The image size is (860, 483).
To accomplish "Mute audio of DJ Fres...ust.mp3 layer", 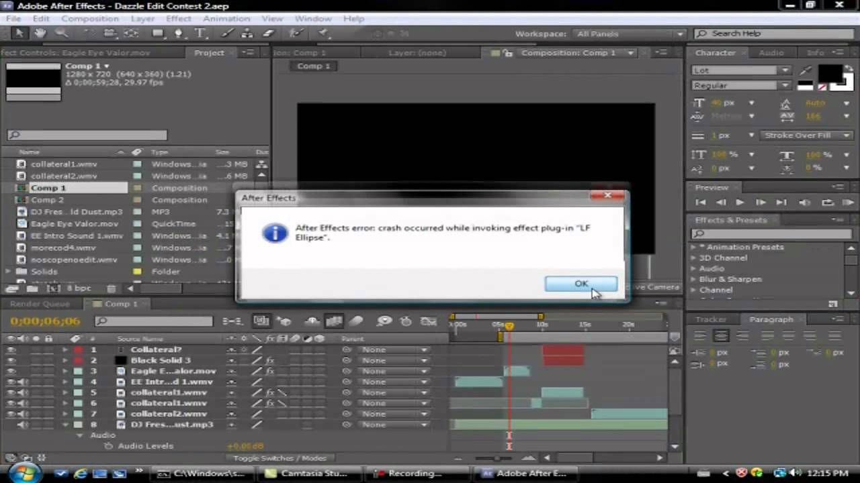I will [22, 425].
